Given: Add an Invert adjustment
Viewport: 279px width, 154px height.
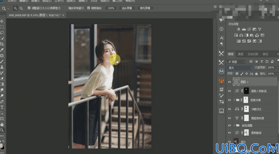Looking at the screenshot, I should (238, 41).
